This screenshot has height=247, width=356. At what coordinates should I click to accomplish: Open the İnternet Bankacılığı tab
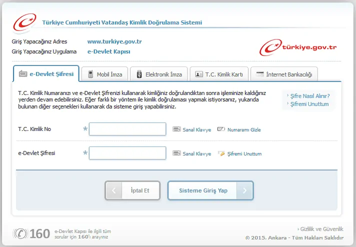[x=284, y=74]
